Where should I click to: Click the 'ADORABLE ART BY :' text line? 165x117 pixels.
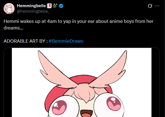(26, 41)
